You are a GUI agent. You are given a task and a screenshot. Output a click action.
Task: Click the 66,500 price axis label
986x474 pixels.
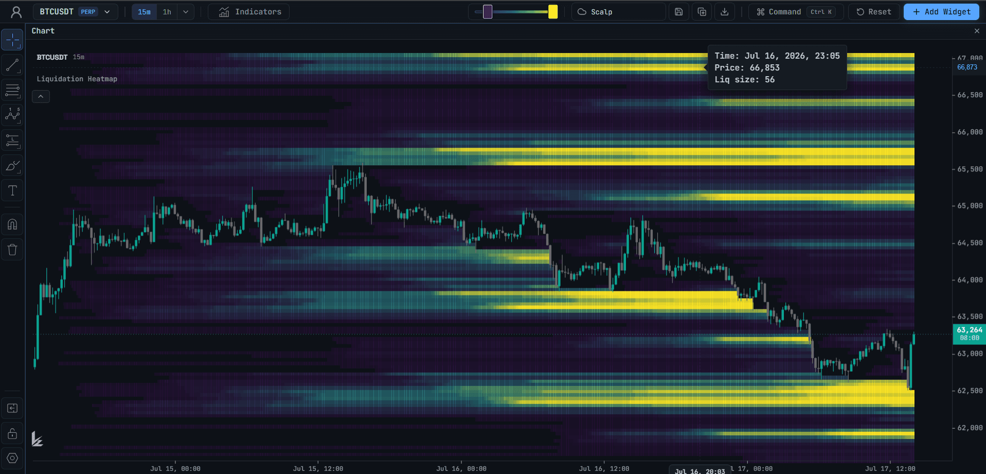click(x=970, y=95)
